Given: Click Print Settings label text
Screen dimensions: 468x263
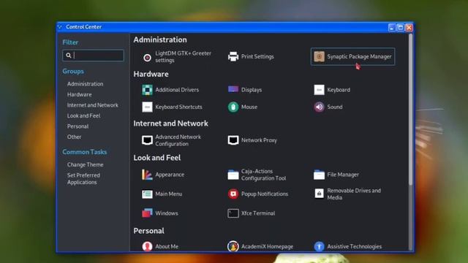Looking at the screenshot, I should click(x=257, y=57).
